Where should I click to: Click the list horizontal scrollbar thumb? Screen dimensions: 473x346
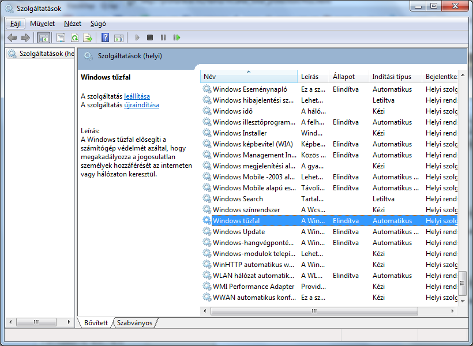pos(314,311)
